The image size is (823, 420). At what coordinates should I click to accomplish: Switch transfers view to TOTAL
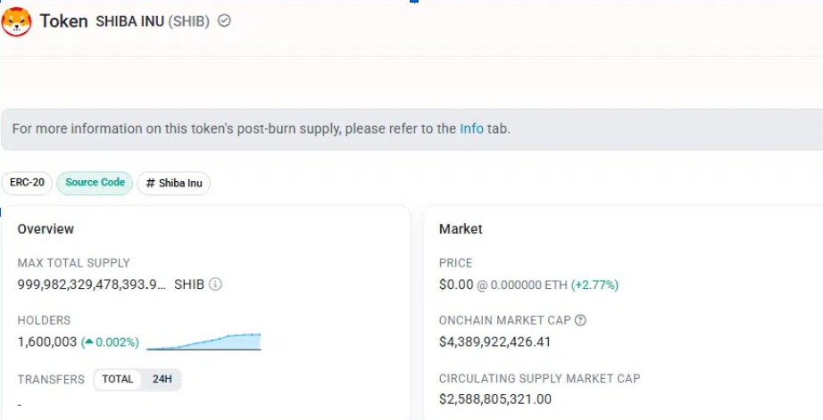(118, 379)
